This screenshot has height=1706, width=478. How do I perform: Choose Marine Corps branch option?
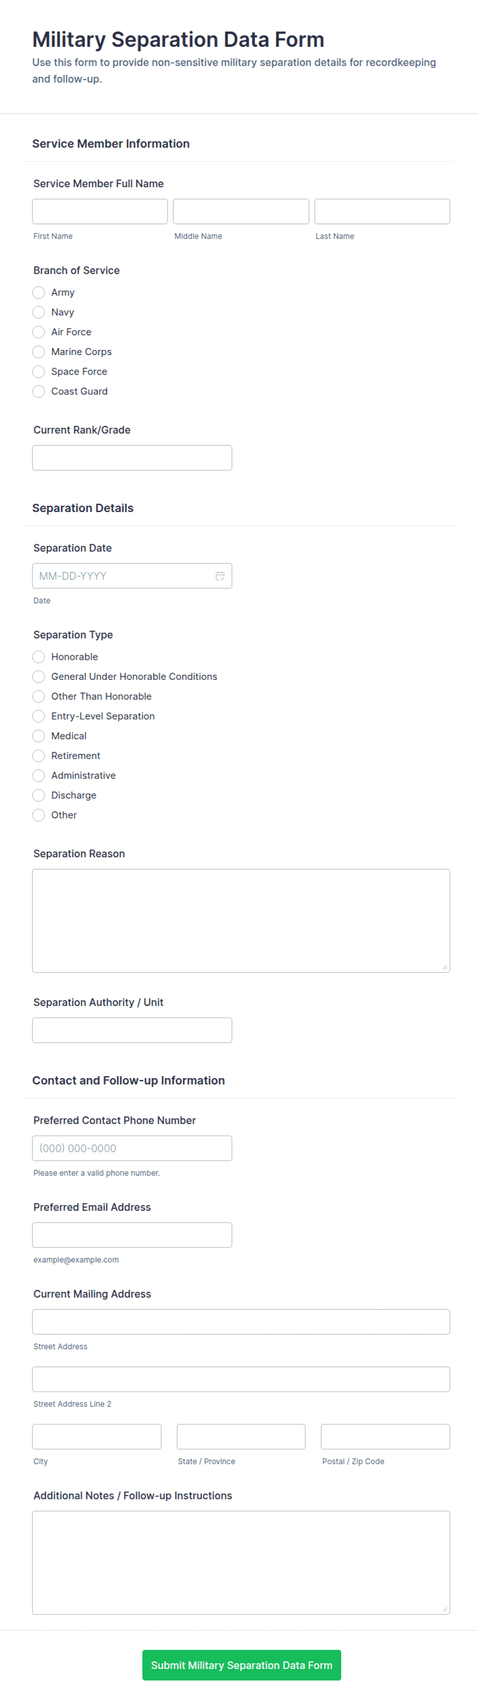click(39, 351)
